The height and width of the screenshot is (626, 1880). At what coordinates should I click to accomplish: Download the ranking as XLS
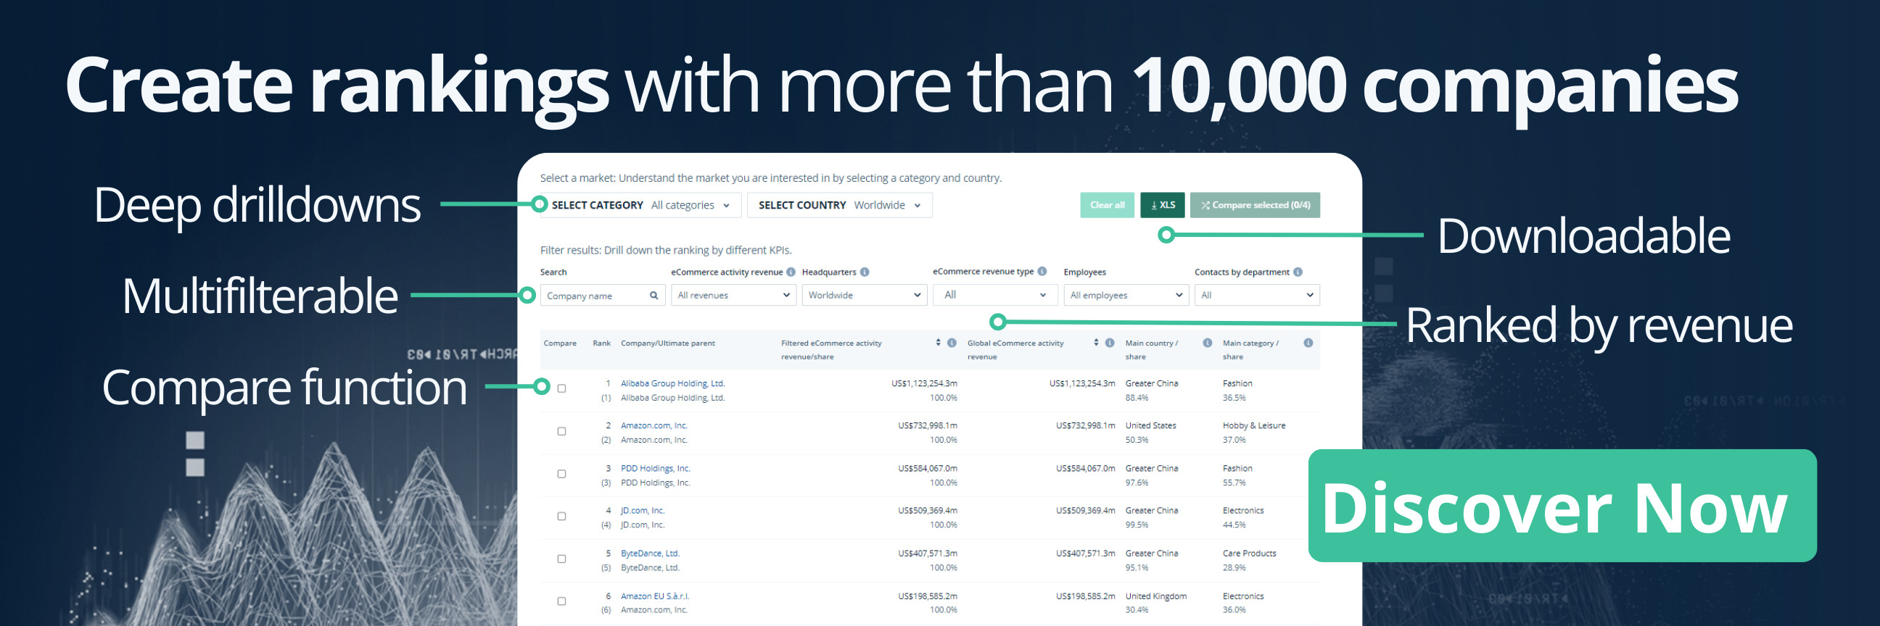click(1163, 206)
